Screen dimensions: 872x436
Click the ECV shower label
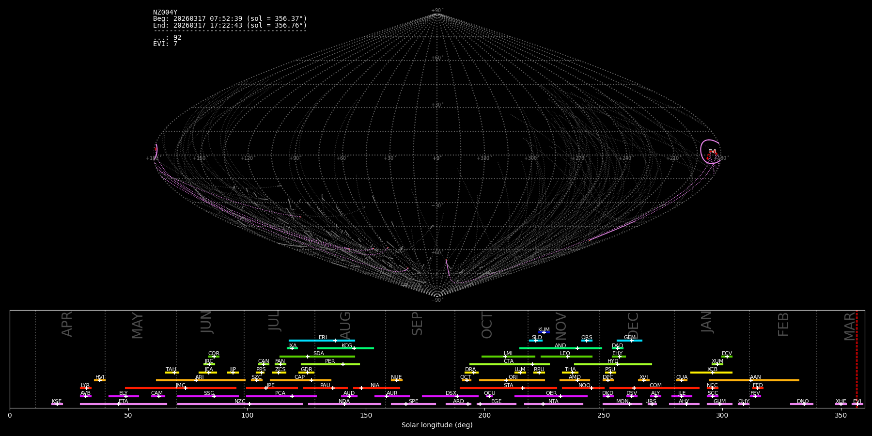[727, 354]
